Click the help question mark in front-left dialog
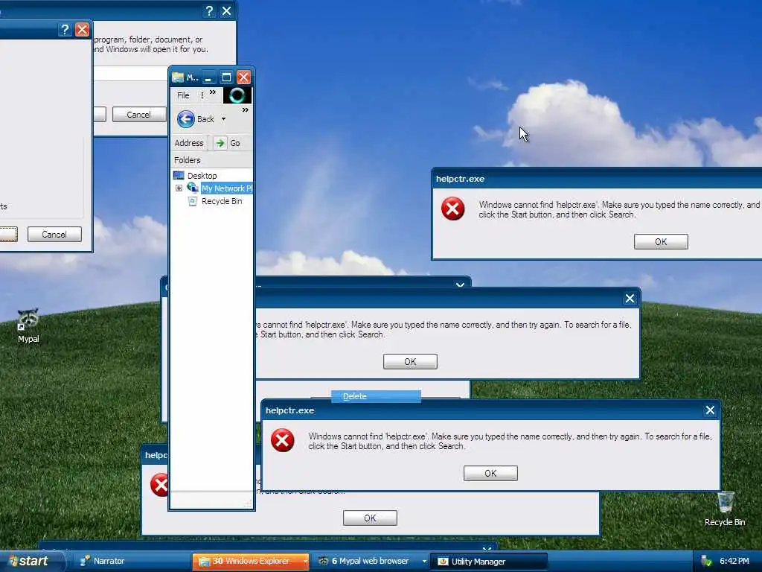This screenshot has height=572, width=762. tap(65, 30)
